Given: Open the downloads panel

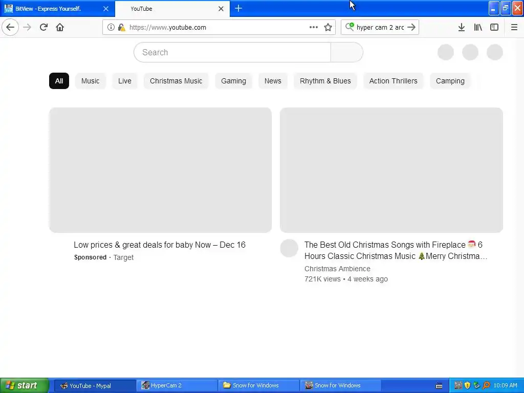Looking at the screenshot, I should 462,27.
